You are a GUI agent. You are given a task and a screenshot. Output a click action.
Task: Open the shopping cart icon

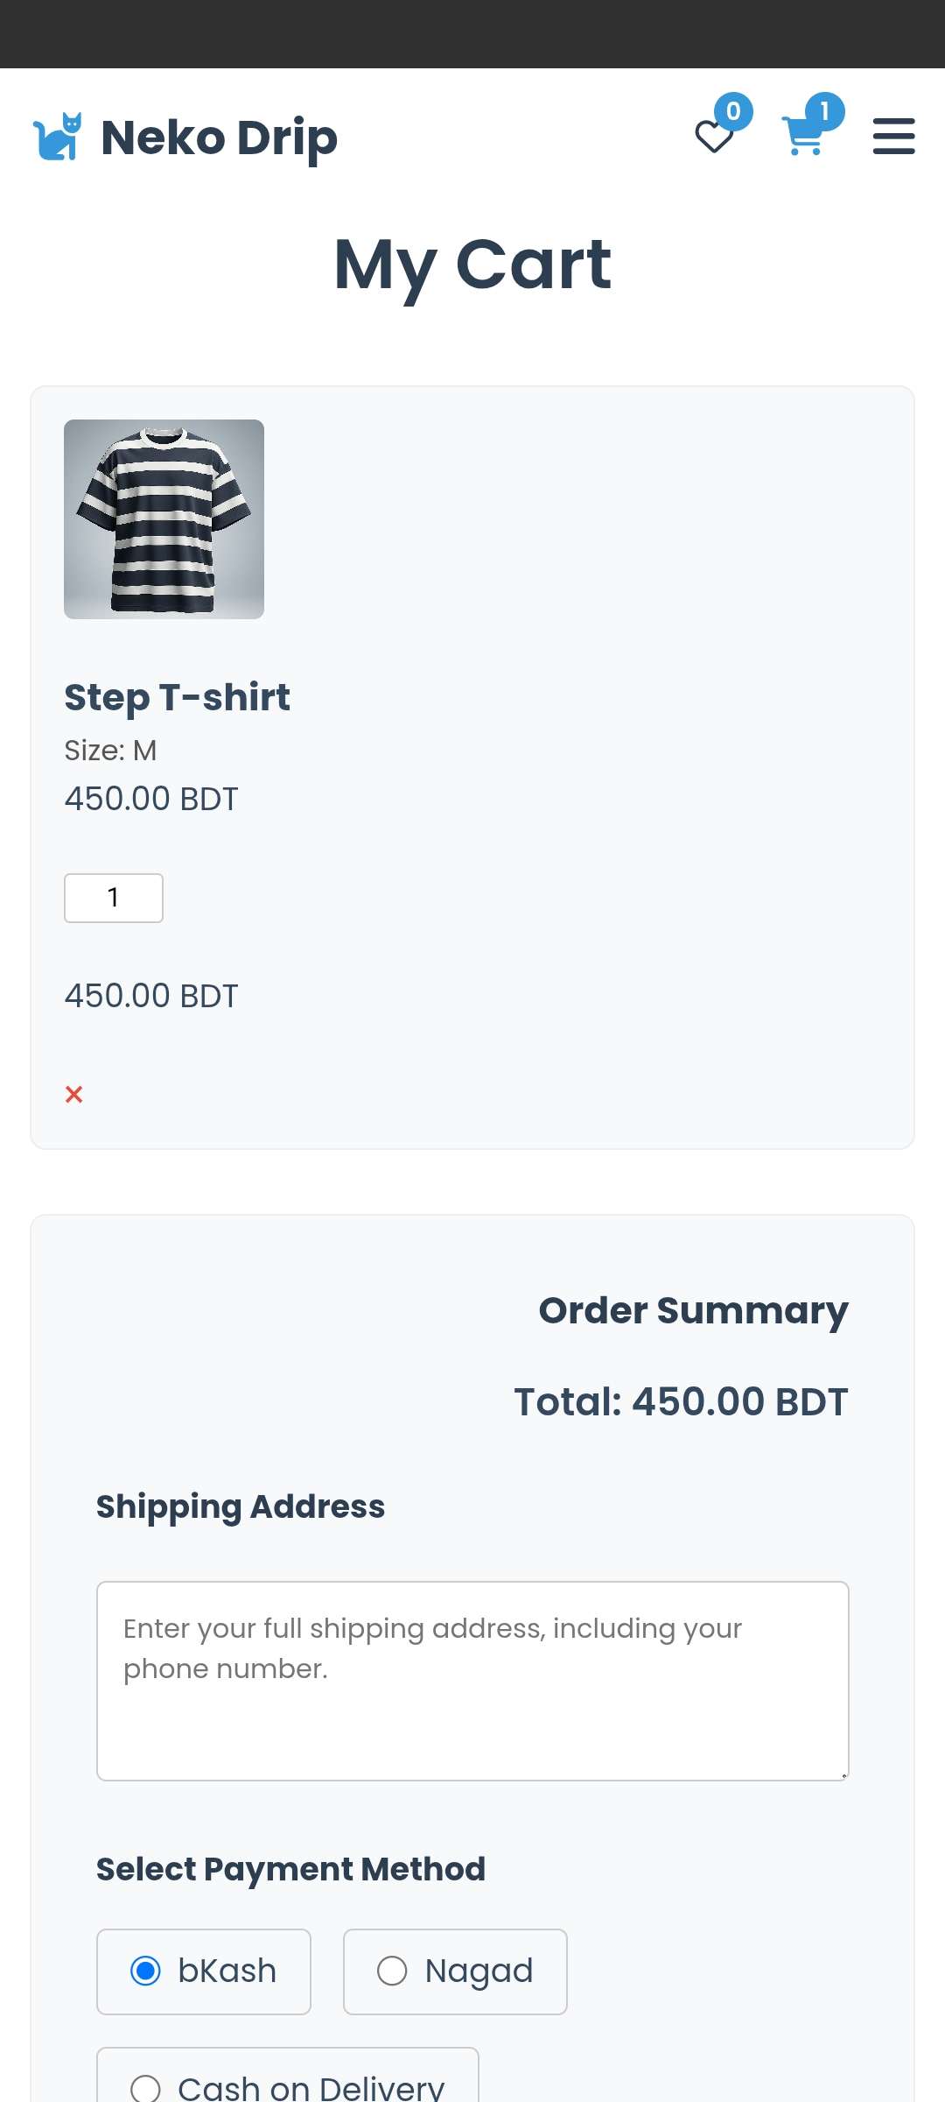click(802, 138)
